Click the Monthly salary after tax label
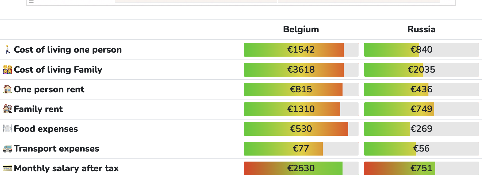This screenshot has height=175, width=484. coord(66,168)
